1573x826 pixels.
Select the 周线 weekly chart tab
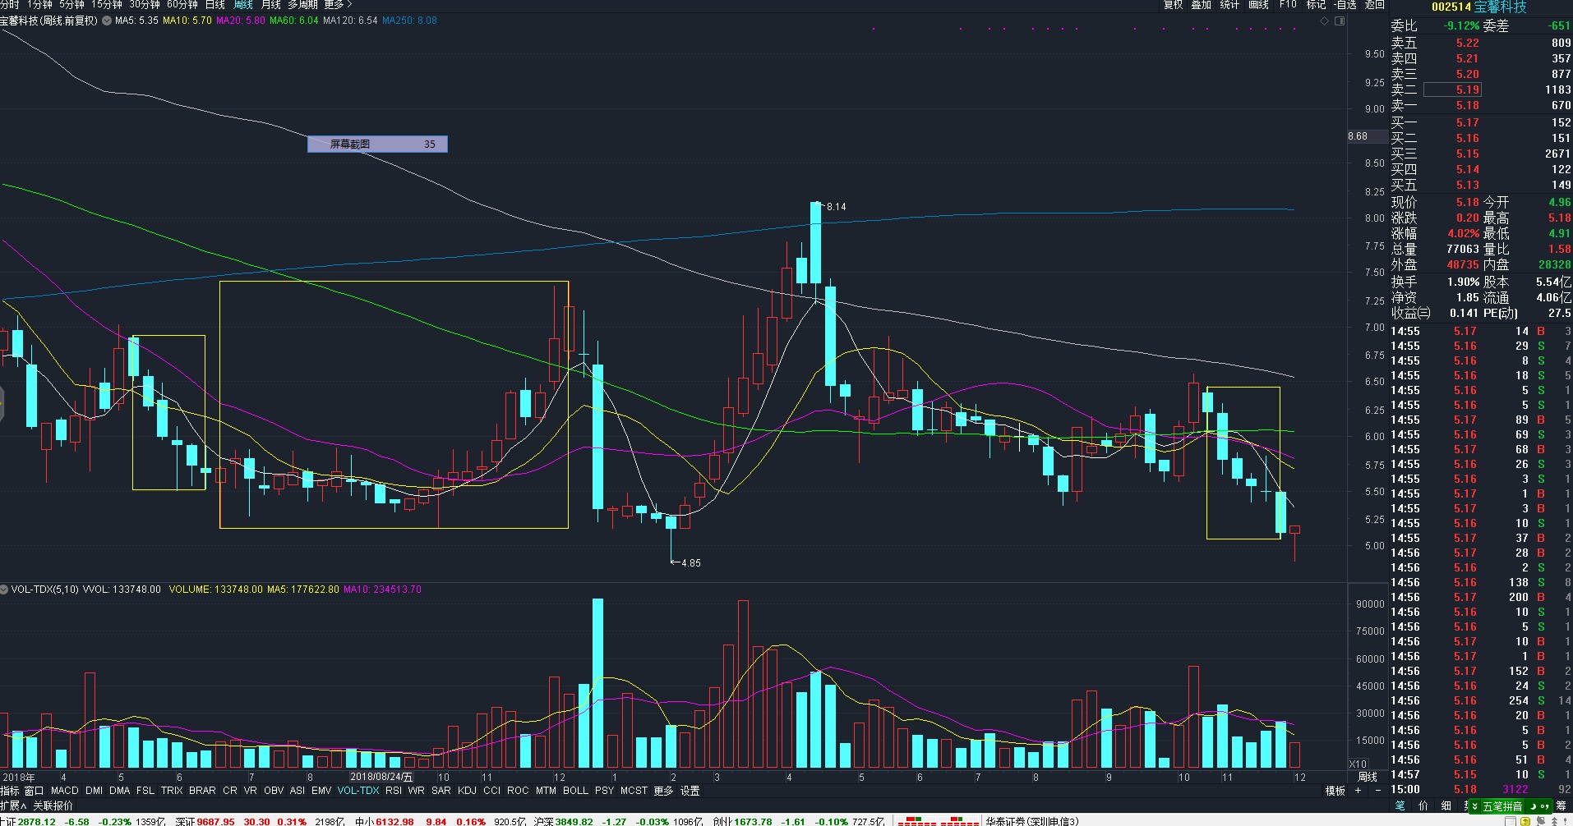(x=243, y=5)
